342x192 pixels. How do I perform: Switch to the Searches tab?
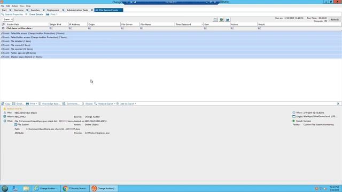[35, 10]
